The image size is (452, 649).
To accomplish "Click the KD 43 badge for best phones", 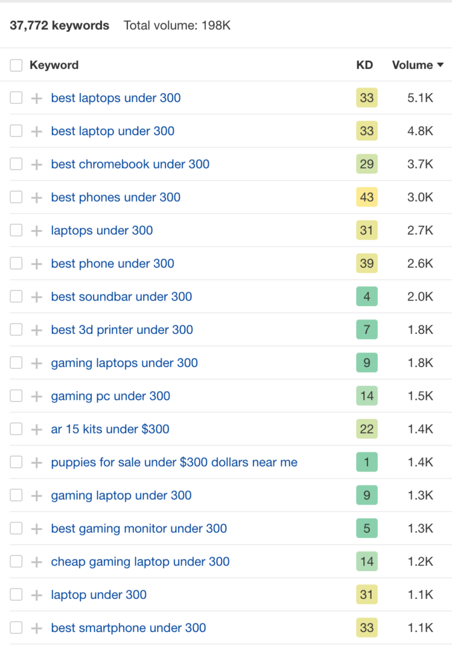I will [366, 197].
